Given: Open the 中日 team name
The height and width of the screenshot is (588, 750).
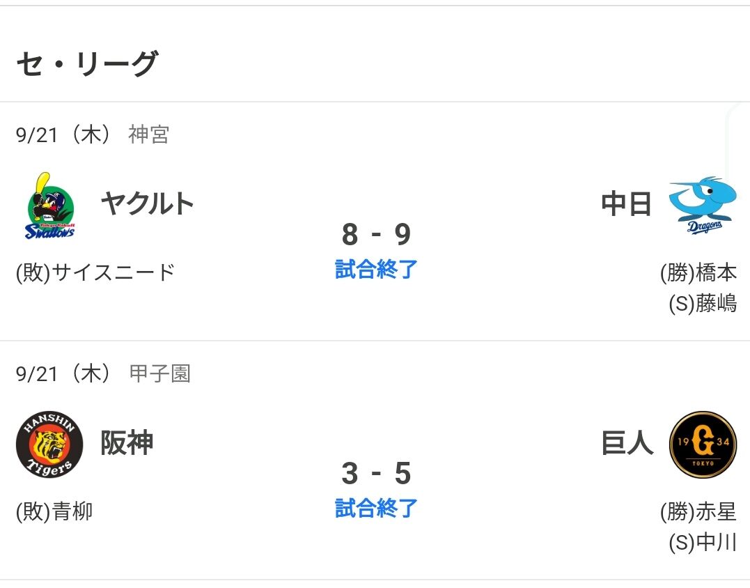Looking at the screenshot, I should pyautogui.click(x=626, y=203).
